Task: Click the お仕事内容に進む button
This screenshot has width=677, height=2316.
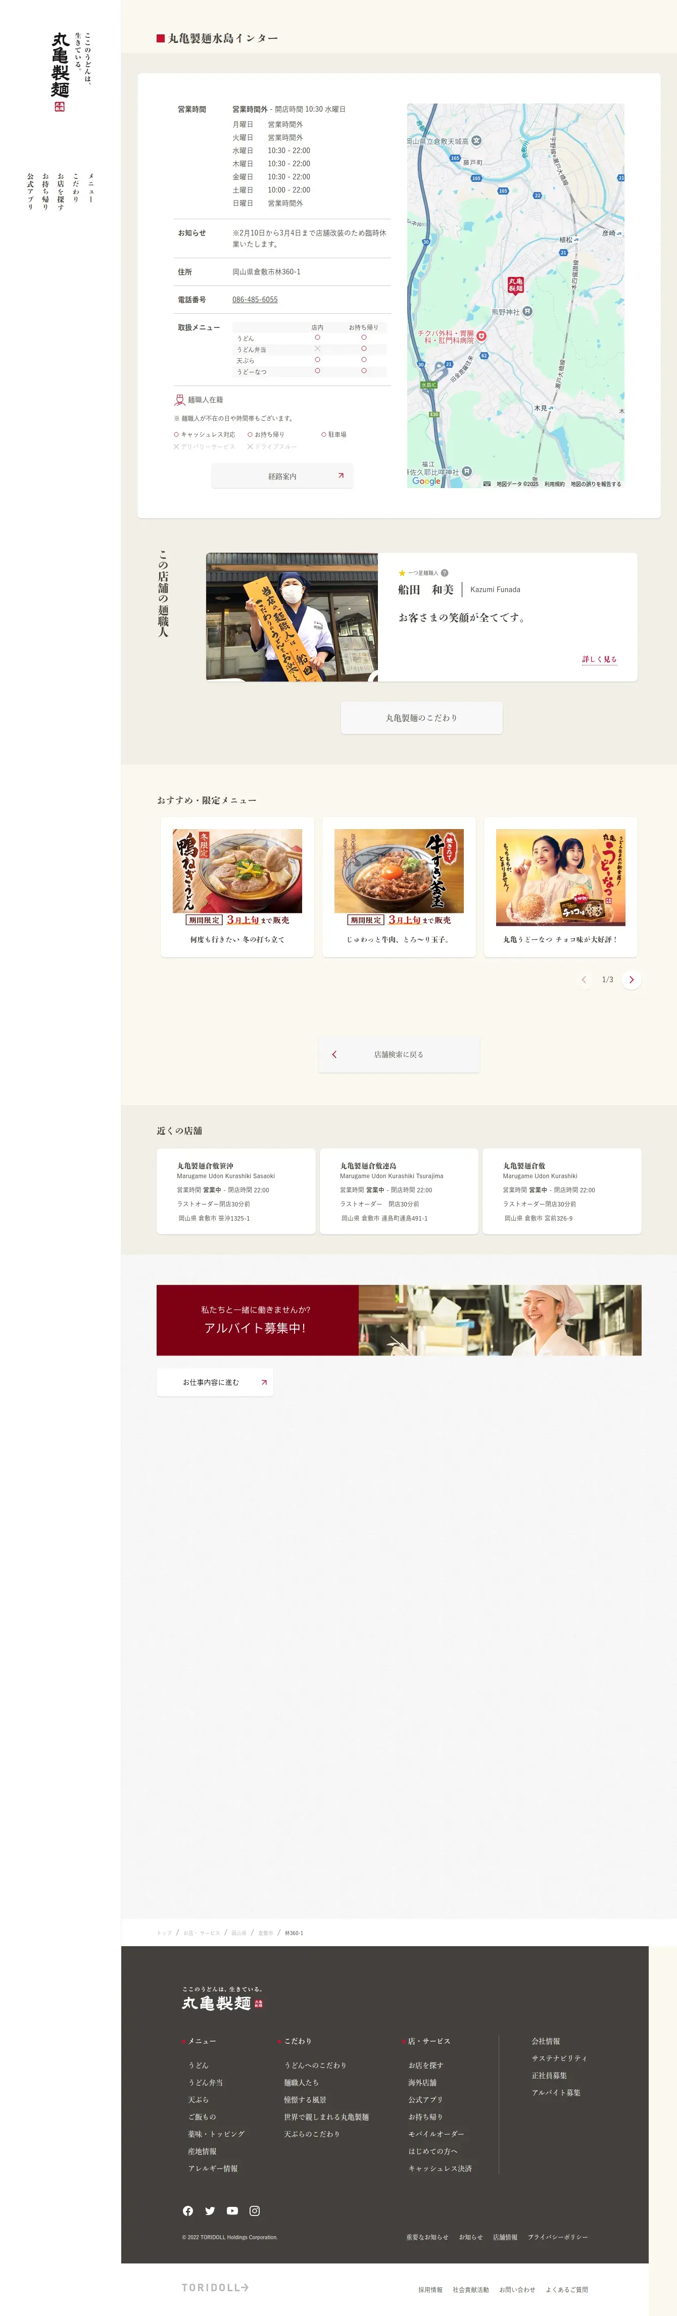Action: 215,1382
